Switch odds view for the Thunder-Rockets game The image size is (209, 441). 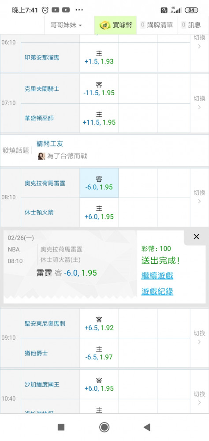pos(199,197)
